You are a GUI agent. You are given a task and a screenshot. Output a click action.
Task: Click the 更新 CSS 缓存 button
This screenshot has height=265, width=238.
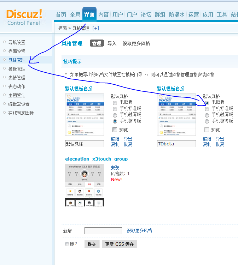119,244
